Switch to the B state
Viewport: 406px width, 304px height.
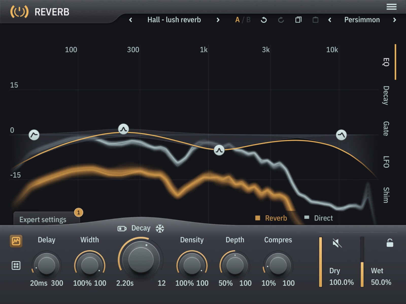248,20
